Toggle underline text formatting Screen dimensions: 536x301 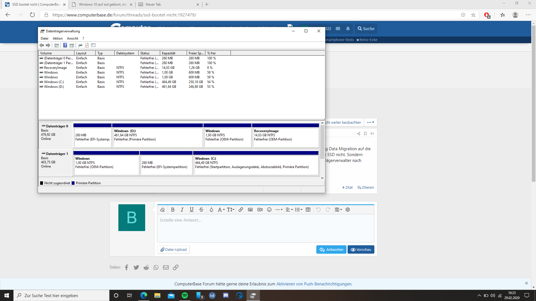click(x=192, y=210)
